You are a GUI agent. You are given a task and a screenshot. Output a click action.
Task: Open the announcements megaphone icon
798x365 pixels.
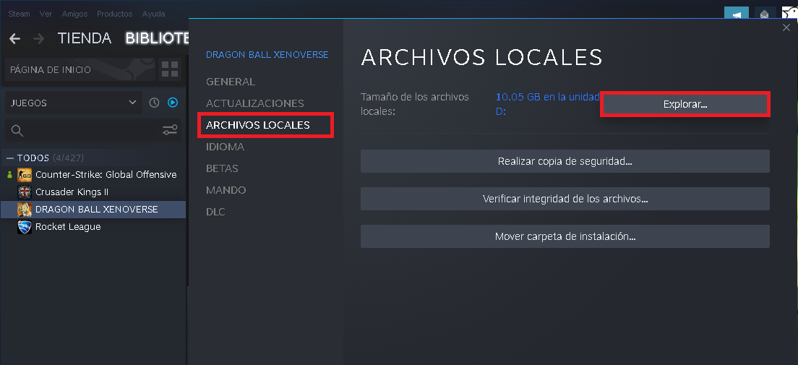tap(737, 13)
